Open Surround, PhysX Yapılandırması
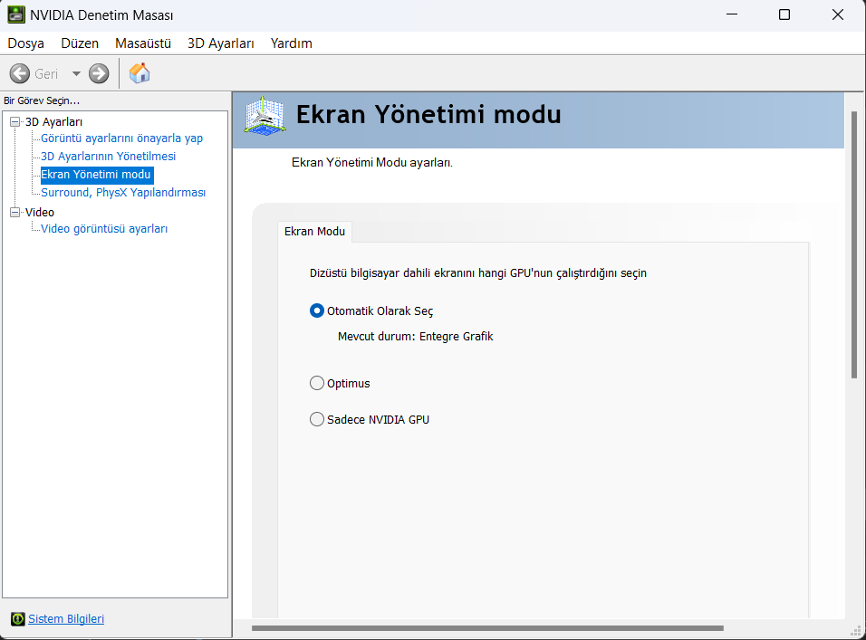 (123, 193)
